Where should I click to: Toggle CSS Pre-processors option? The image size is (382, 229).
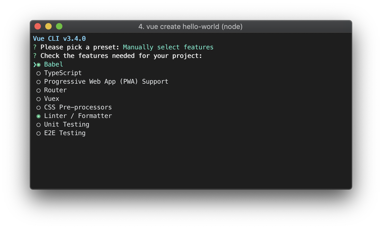tap(38, 107)
